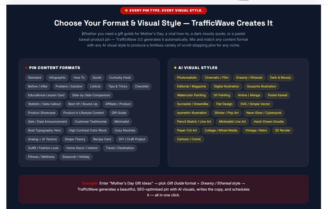Click the Surrealist / Dreamlike chip
The width and height of the screenshot is (329, 209).
pyautogui.click(x=193, y=104)
